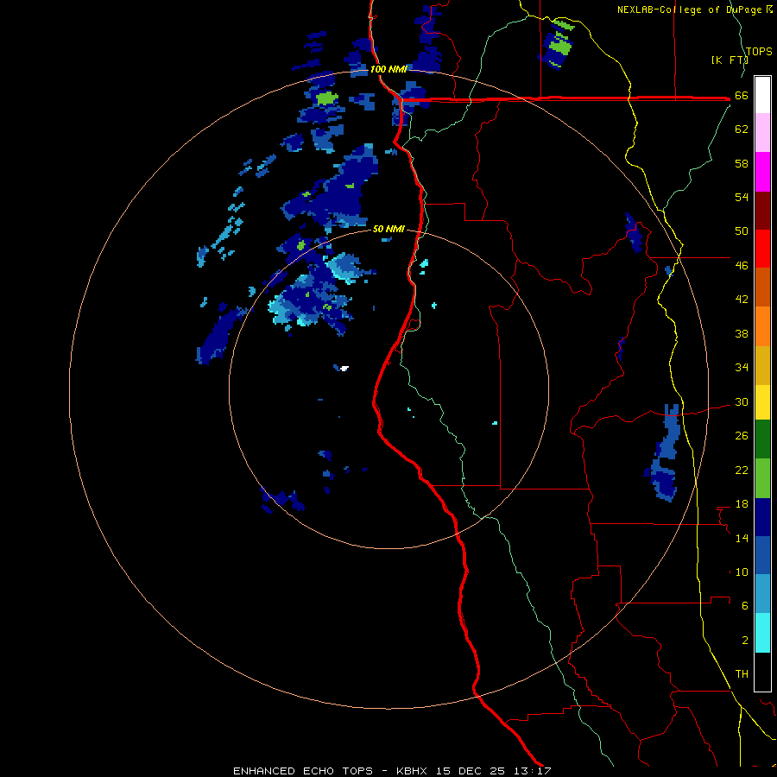Select the "54" scale label
This screenshot has width=777, height=777.
pyautogui.click(x=742, y=197)
